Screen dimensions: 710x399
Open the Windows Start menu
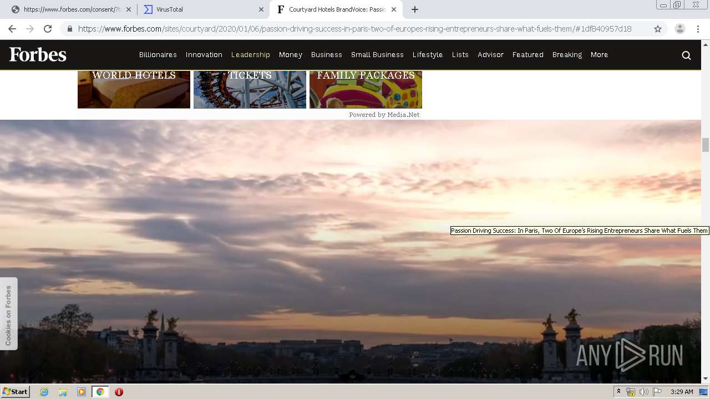16,392
